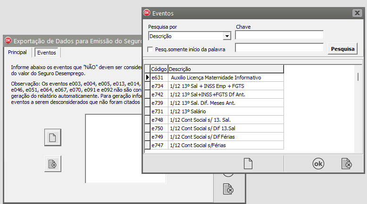The height and width of the screenshot is (204, 367).
Task: Select the Eventos tab
Action: (47, 53)
